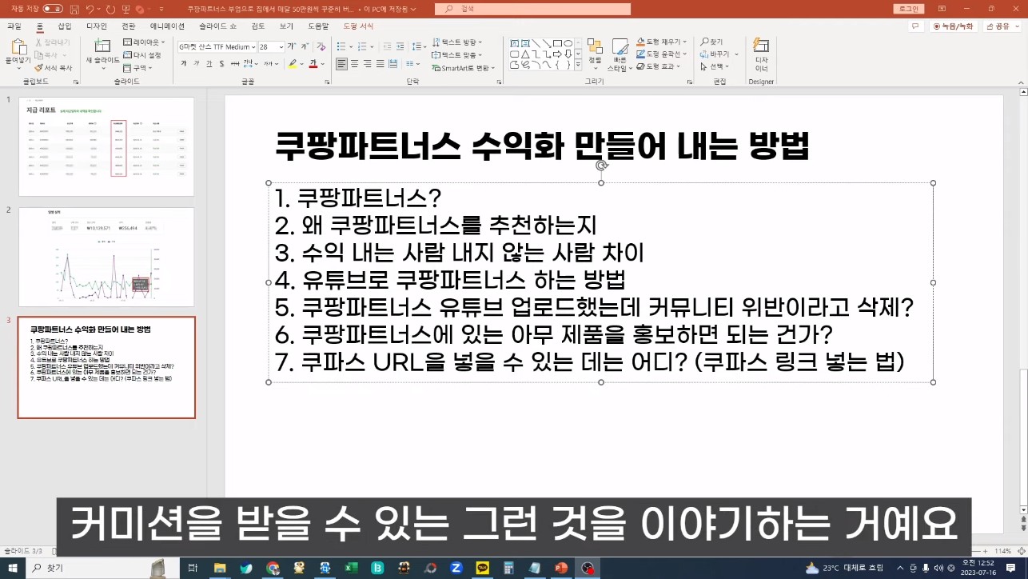Open the File (파일) tab
Screen dimensions: 1028x579
[14, 26]
